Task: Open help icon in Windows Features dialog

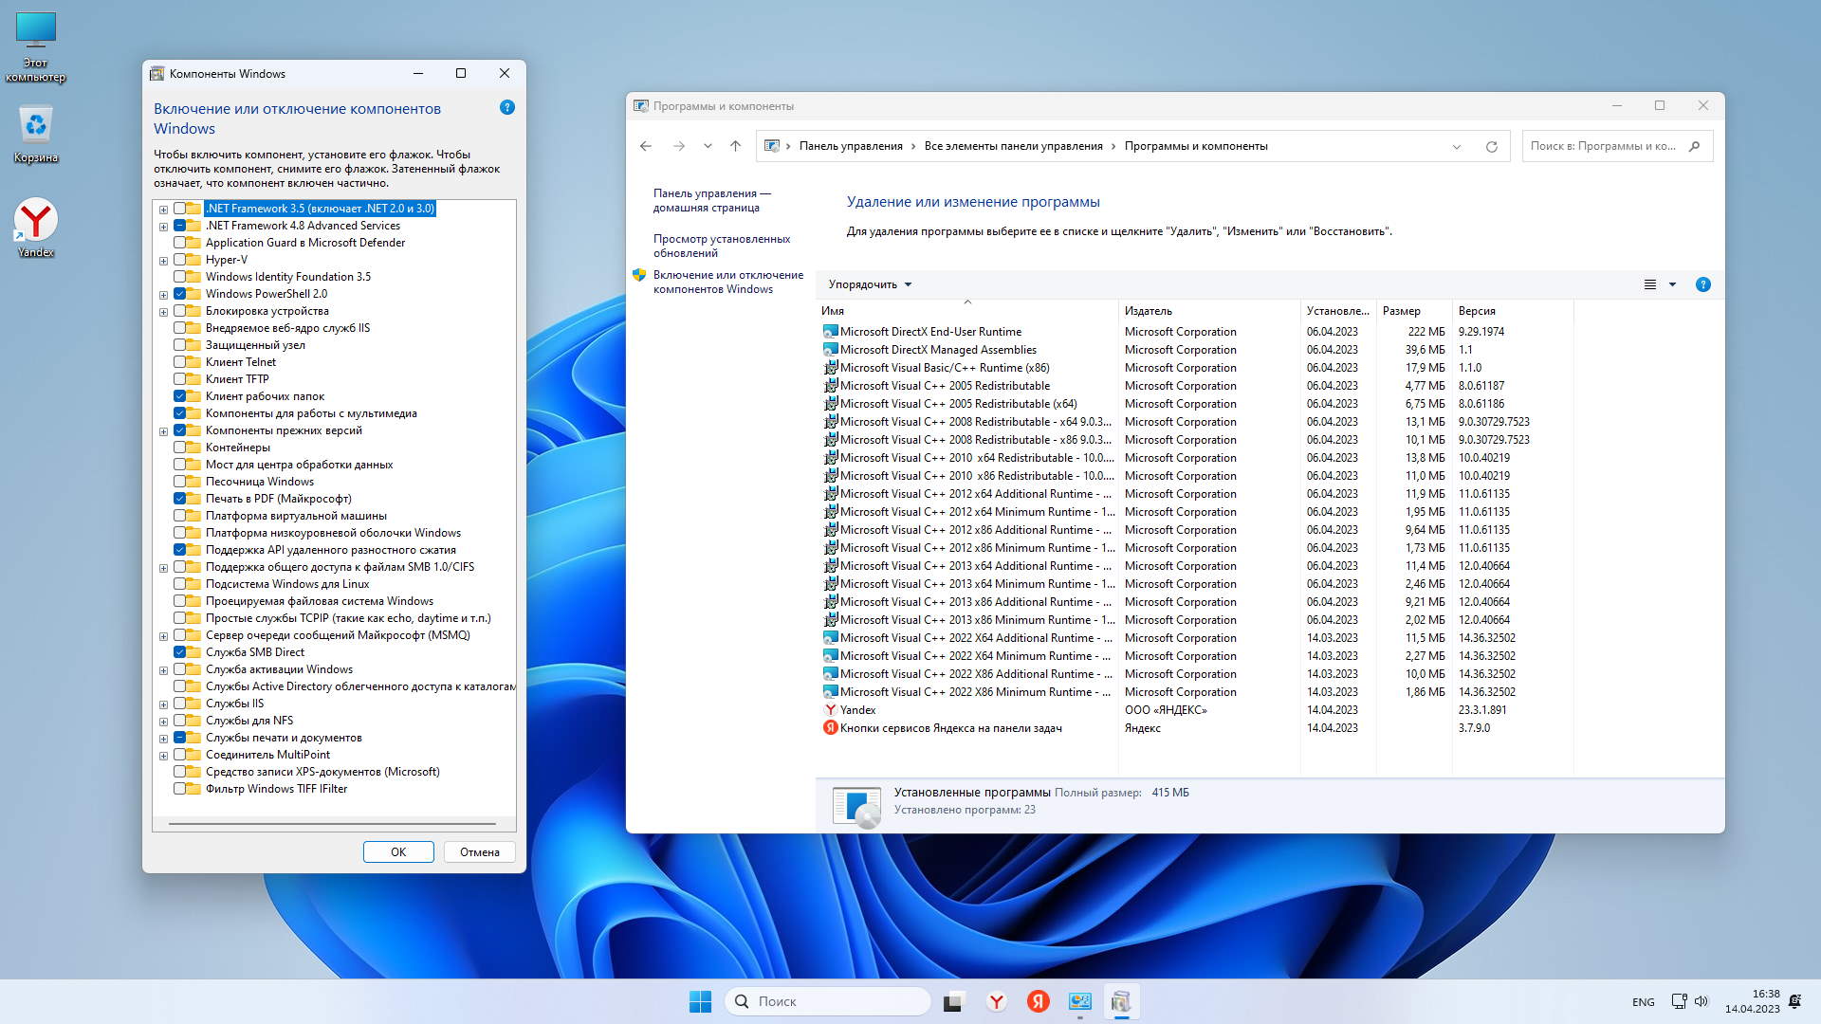Action: pyautogui.click(x=507, y=108)
